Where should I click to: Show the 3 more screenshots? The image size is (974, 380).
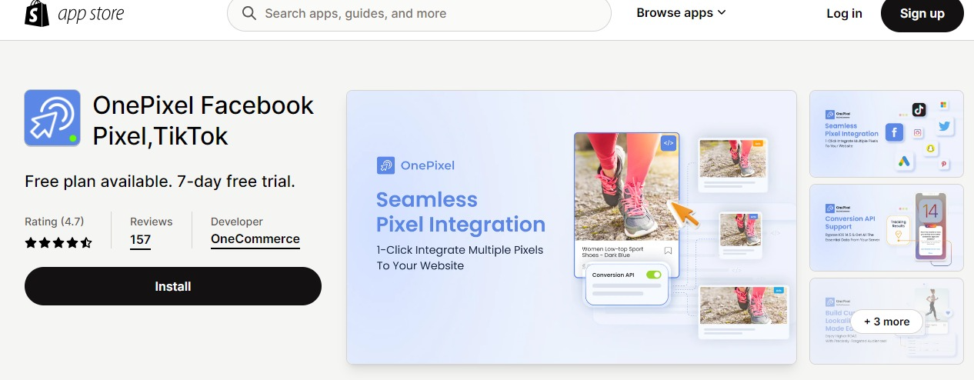tap(886, 322)
